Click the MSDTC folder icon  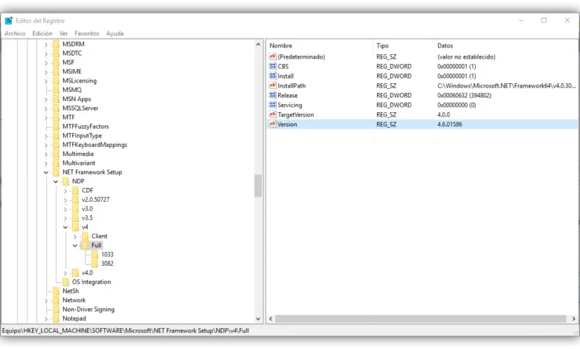click(57, 53)
